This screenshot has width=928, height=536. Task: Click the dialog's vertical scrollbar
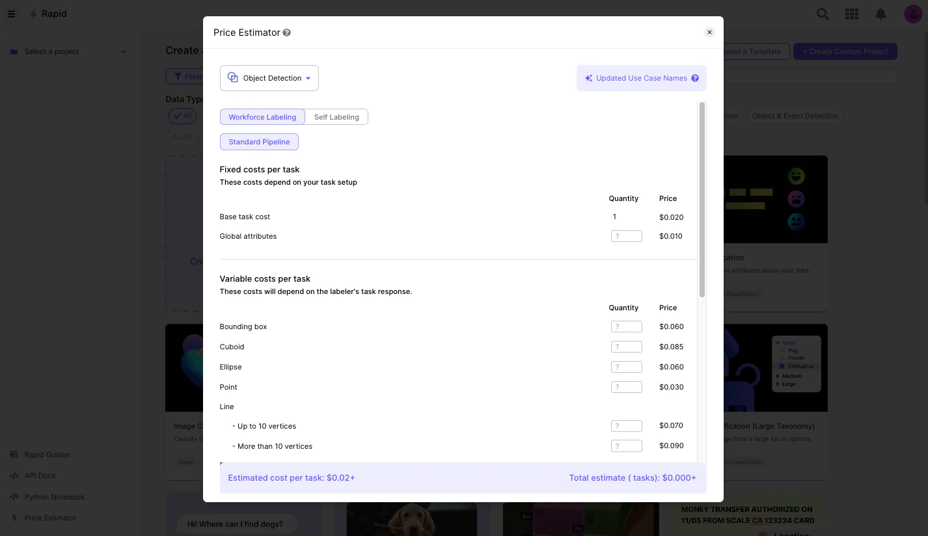(x=702, y=199)
